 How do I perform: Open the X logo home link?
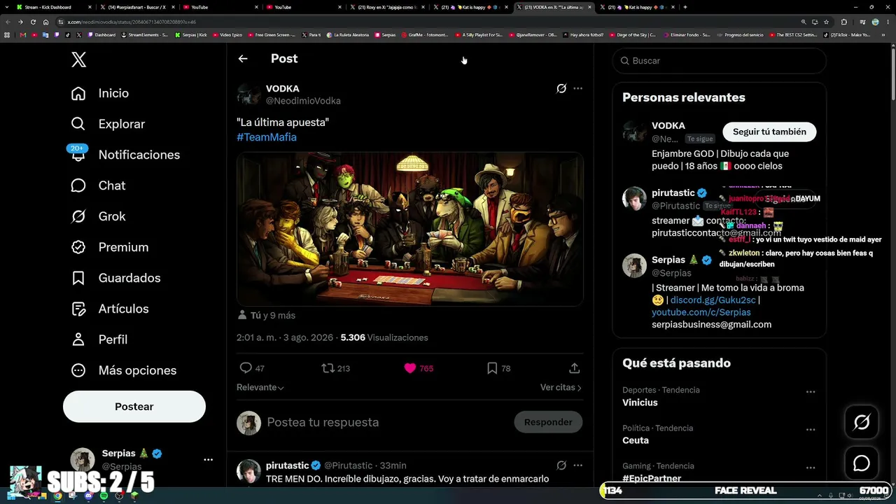point(79,59)
